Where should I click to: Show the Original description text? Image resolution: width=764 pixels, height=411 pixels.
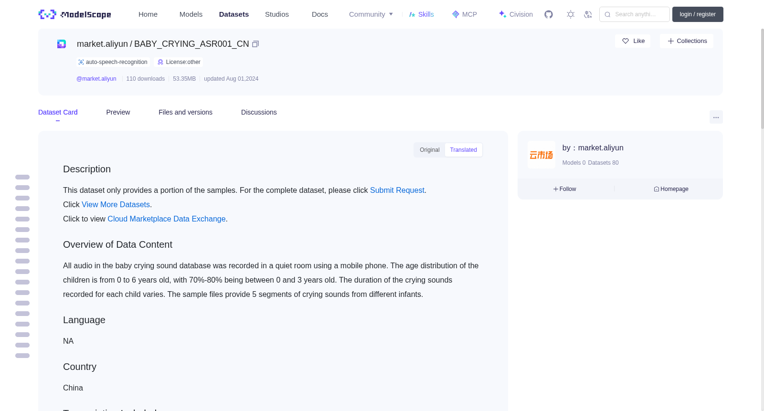[x=430, y=150]
